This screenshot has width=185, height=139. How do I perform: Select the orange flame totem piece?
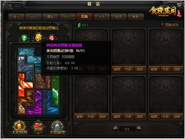[x=25, y=85]
